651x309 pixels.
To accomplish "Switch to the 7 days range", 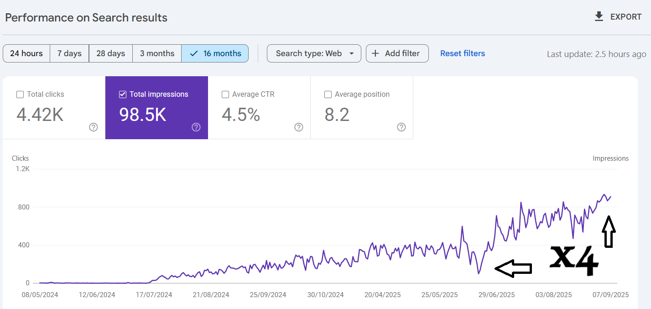I will [x=69, y=53].
